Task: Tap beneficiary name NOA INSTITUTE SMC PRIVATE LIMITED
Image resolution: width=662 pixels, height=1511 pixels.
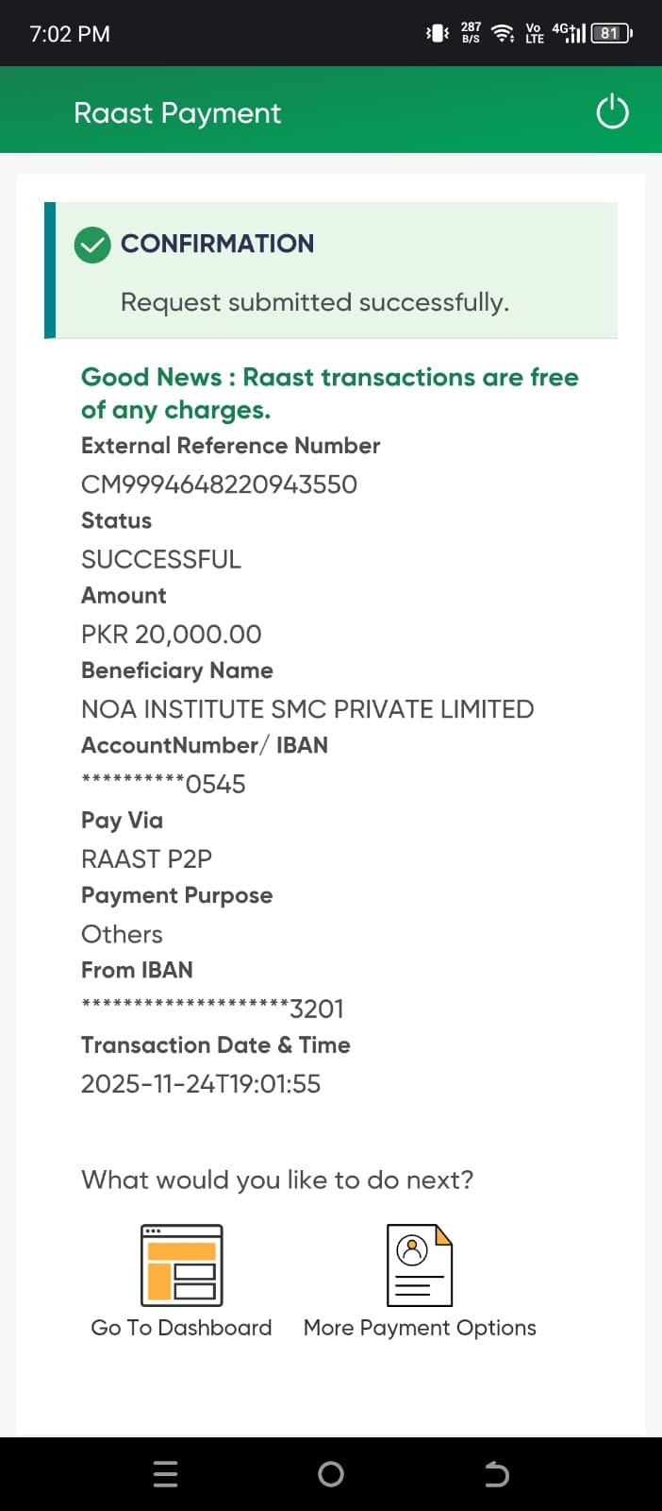Action: pyautogui.click(x=307, y=709)
